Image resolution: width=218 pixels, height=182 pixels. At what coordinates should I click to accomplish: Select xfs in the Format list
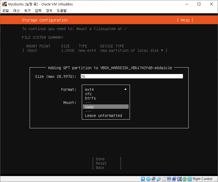pos(106,94)
